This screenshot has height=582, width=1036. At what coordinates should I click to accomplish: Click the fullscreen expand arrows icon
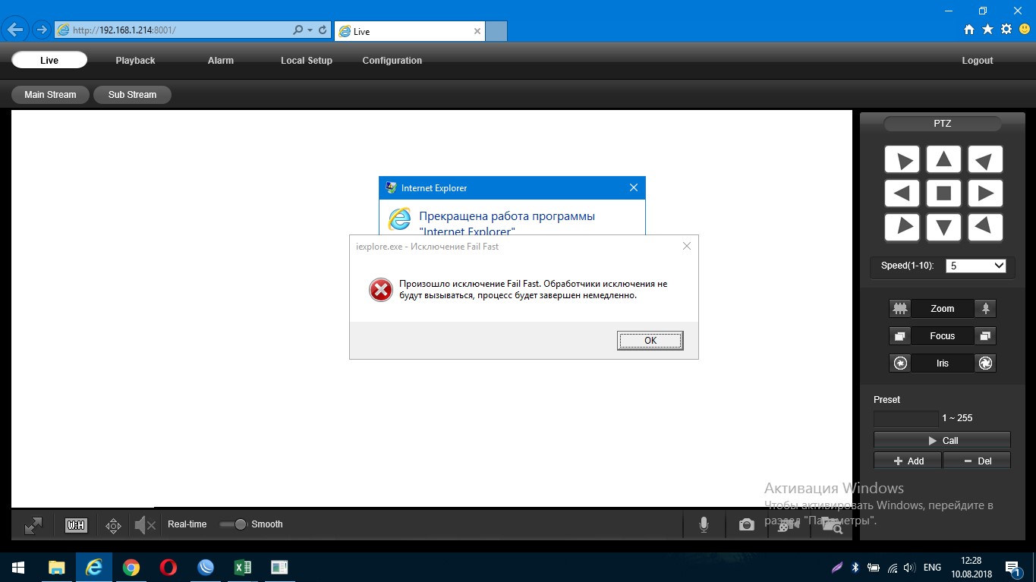coord(33,525)
